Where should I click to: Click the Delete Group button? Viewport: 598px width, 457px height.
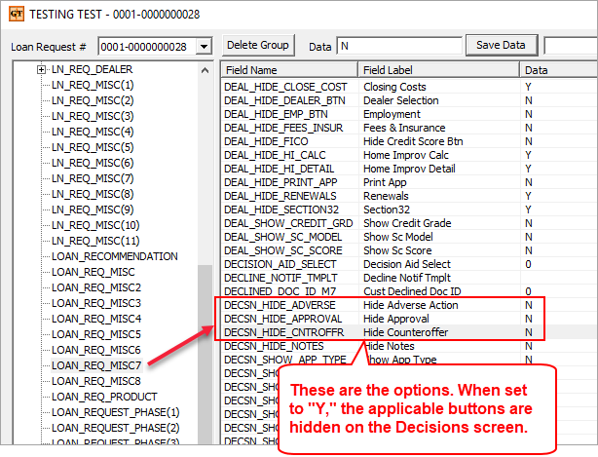point(258,45)
